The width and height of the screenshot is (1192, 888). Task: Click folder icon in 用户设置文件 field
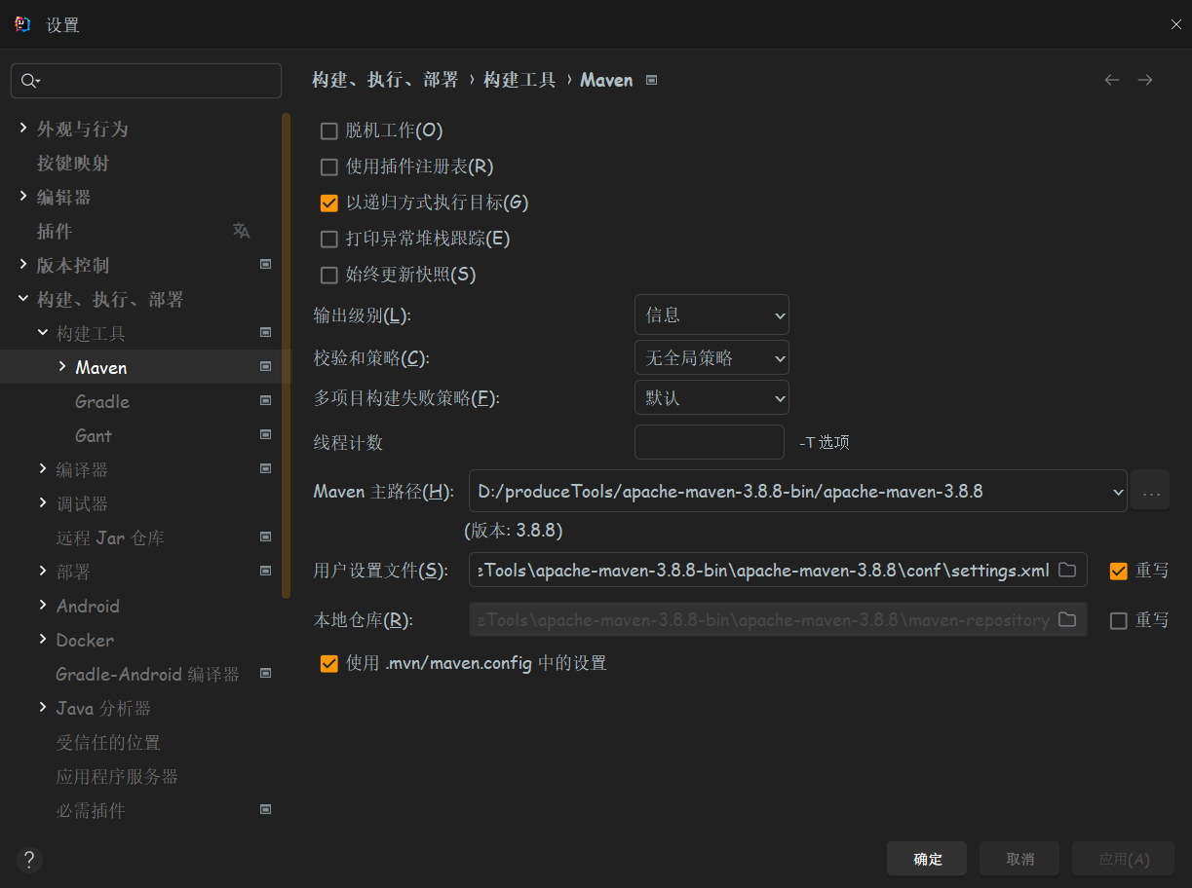point(1067,570)
